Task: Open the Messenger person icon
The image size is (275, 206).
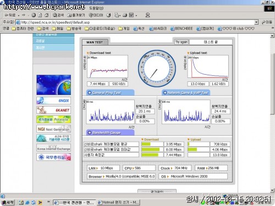Action: [x=147, y=15]
